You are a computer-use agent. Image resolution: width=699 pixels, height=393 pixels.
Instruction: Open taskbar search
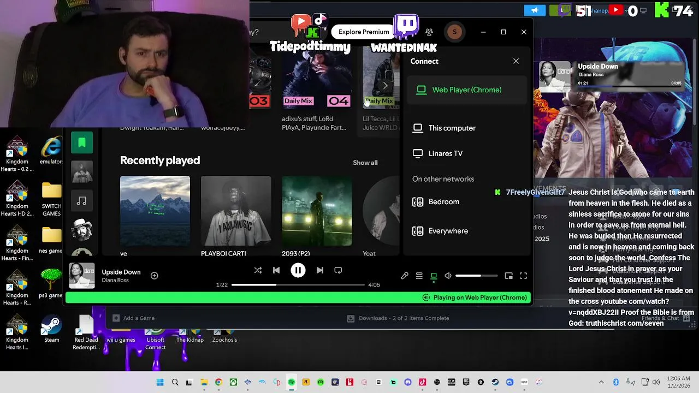click(175, 382)
